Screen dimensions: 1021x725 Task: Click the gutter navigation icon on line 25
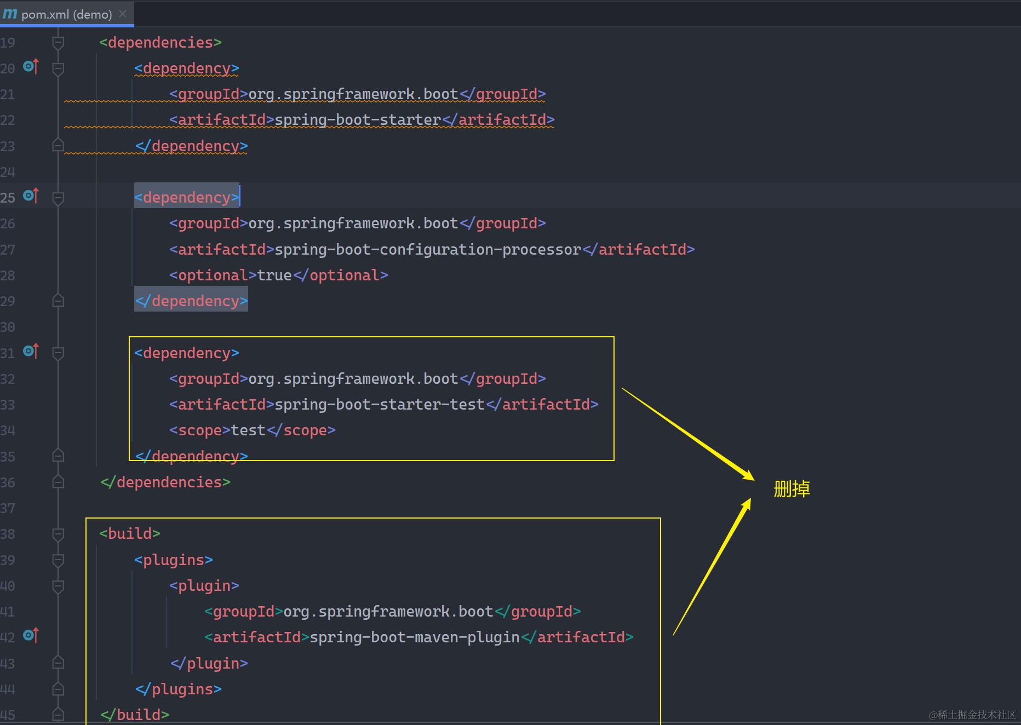[x=31, y=196]
